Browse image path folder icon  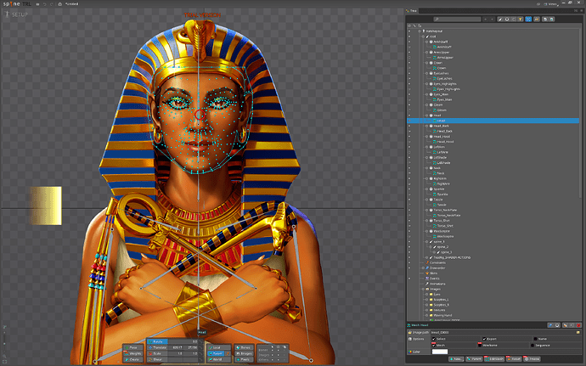pos(578,332)
